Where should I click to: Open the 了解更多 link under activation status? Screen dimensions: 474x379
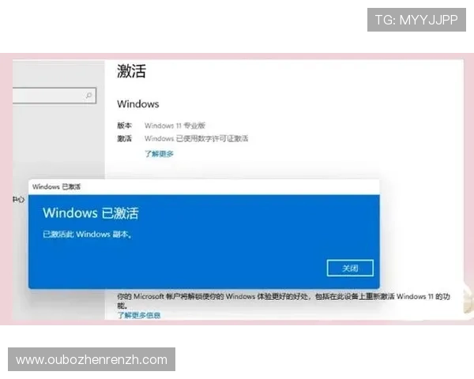[x=159, y=154]
